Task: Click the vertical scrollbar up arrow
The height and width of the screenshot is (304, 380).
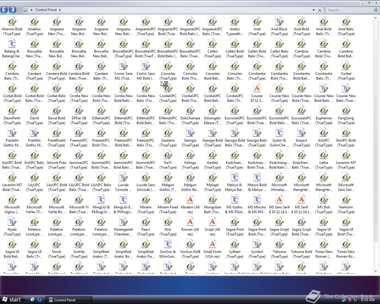Action: coord(376,17)
